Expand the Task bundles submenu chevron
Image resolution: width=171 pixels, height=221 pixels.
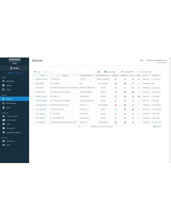25,120
